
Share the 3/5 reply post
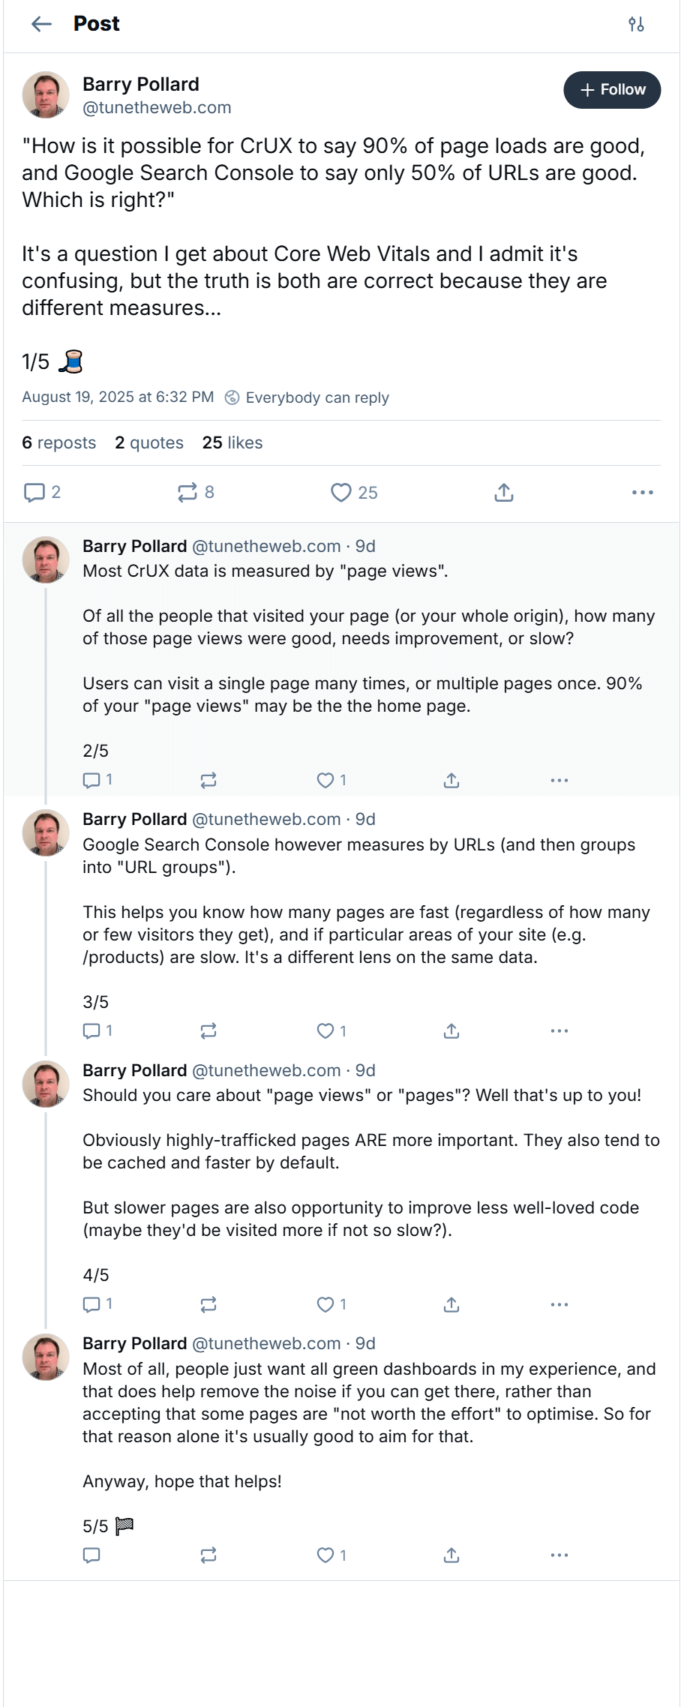[451, 1031]
